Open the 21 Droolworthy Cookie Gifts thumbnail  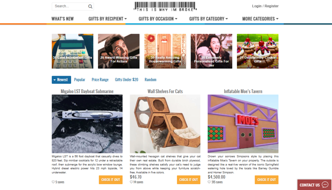[258, 51]
